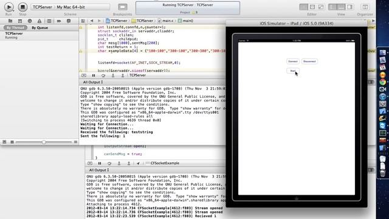Open TCPServer All Output filter
Viewport: 389px width, 219px height.
pyautogui.click(x=93, y=82)
